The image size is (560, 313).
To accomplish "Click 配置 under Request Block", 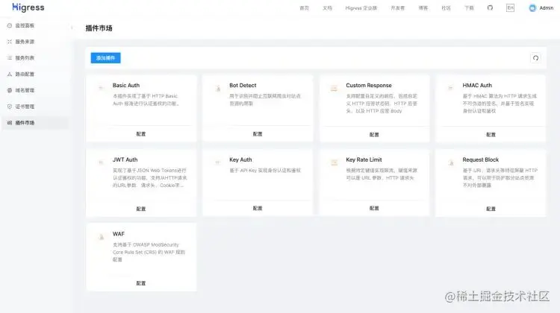I will coord(491,209).
